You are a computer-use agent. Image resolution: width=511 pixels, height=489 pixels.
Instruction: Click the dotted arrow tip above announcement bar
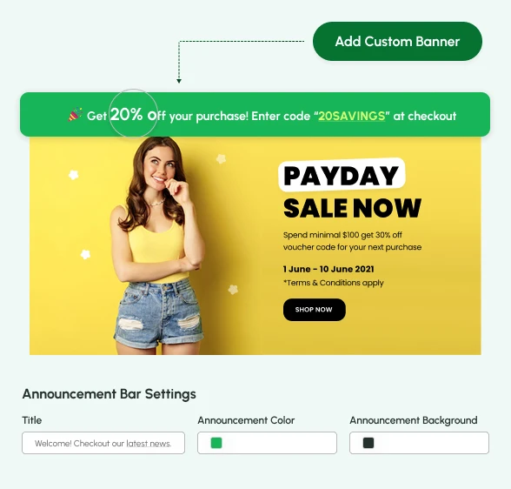point(179,81)
